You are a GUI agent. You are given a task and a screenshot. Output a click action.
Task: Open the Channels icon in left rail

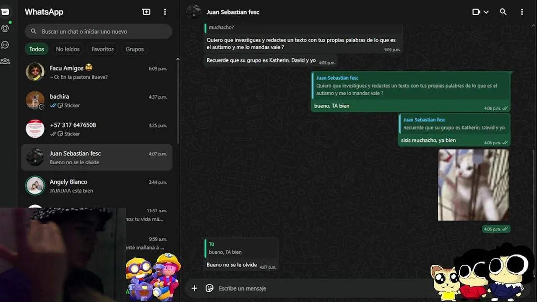point(5,44)
